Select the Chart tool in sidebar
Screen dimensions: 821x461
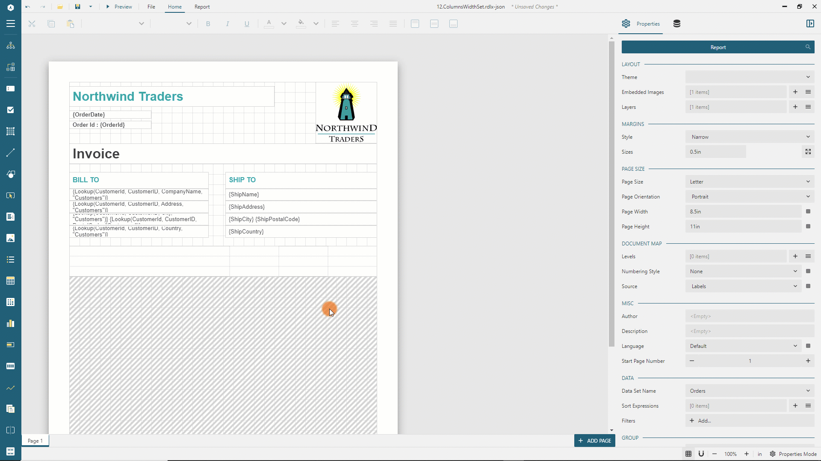click(11, 324)
